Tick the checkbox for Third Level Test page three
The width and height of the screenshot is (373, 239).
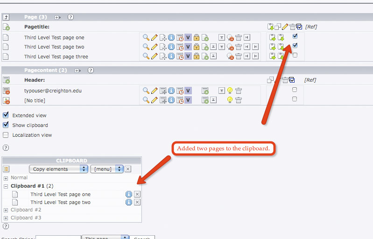295,55
